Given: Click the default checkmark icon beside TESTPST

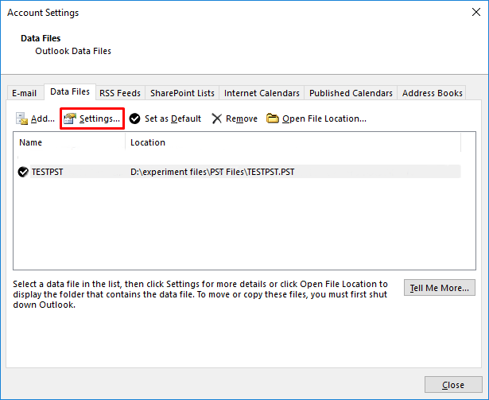Looking at the screenshot, I should (x=23, y=172).
